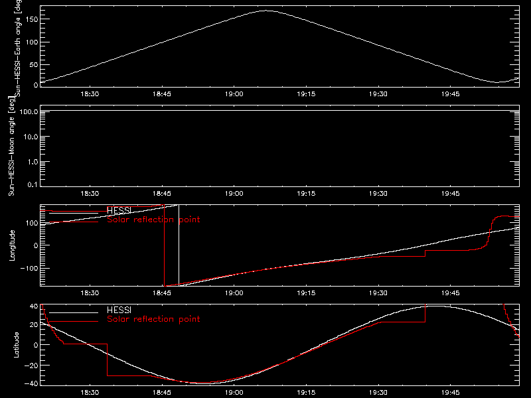Click the 100 tick label on Longitude plot
The height and width of the screenshot is (398, 531).
(31, 223)
